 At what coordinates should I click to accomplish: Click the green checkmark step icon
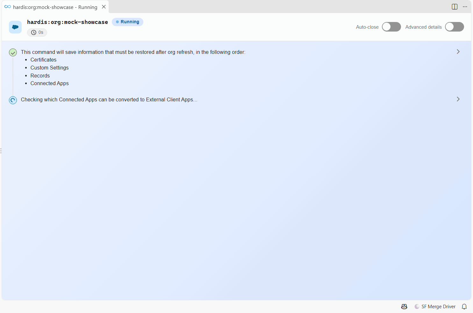(x=13, y=53)
